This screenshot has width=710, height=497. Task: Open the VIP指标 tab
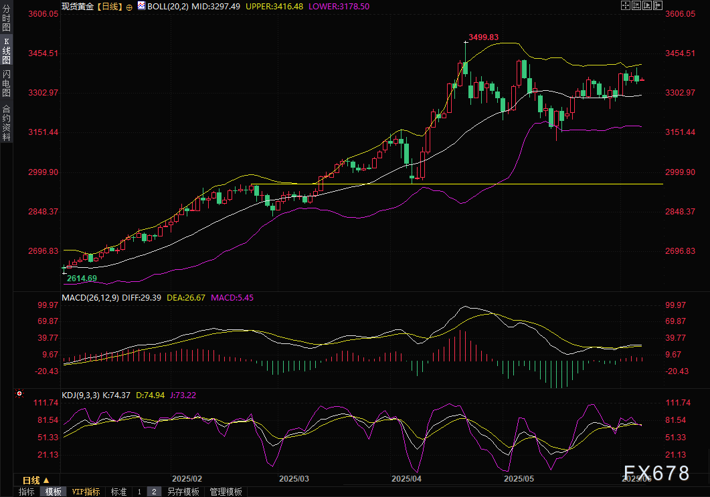click(86, 492)
